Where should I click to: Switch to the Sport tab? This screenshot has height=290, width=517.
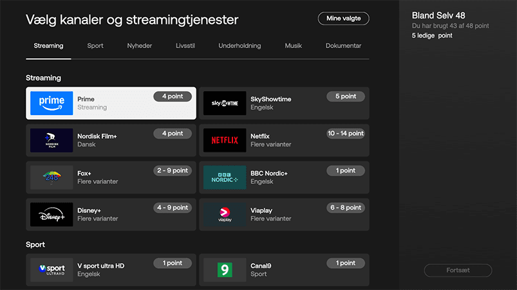point(95,46)
